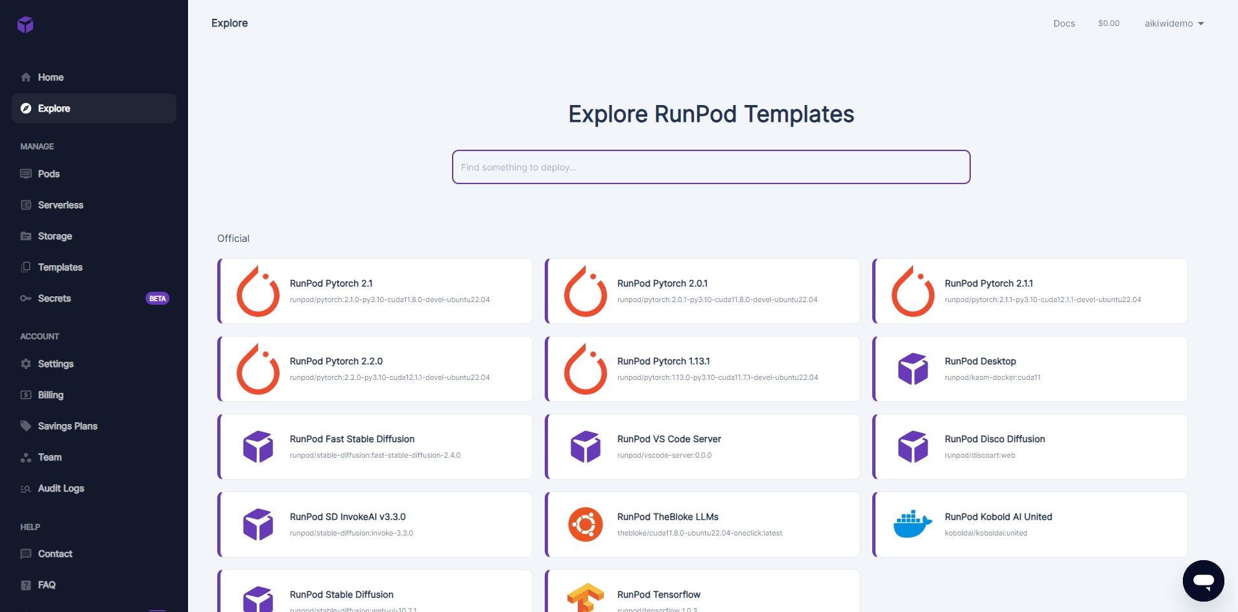Click the Savings Plans tag icon
The width and height of the screenshot is (1238, 612).
pos(26,426)
